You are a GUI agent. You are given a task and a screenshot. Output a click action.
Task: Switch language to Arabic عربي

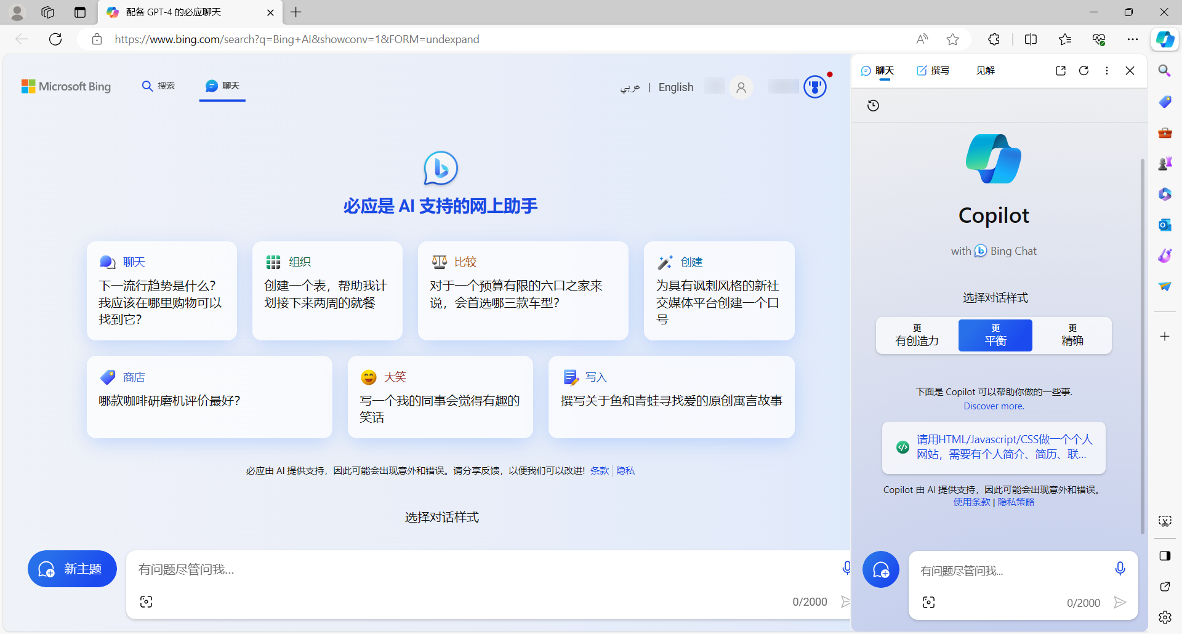click(x=630, y=87)
